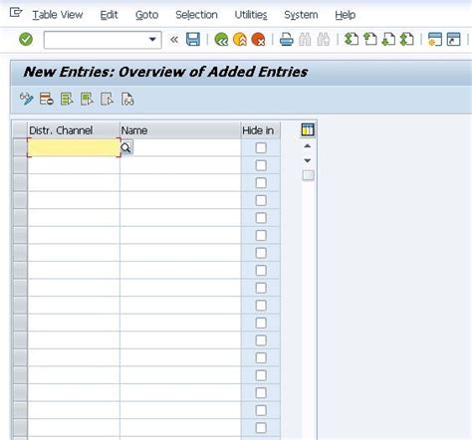Click the Generate Shortcut icon

point(453,39)
